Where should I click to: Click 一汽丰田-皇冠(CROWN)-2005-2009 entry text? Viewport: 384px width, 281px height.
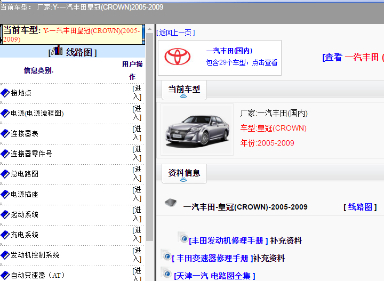245,207
